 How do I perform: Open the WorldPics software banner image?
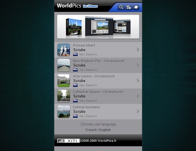click(98, 27)
